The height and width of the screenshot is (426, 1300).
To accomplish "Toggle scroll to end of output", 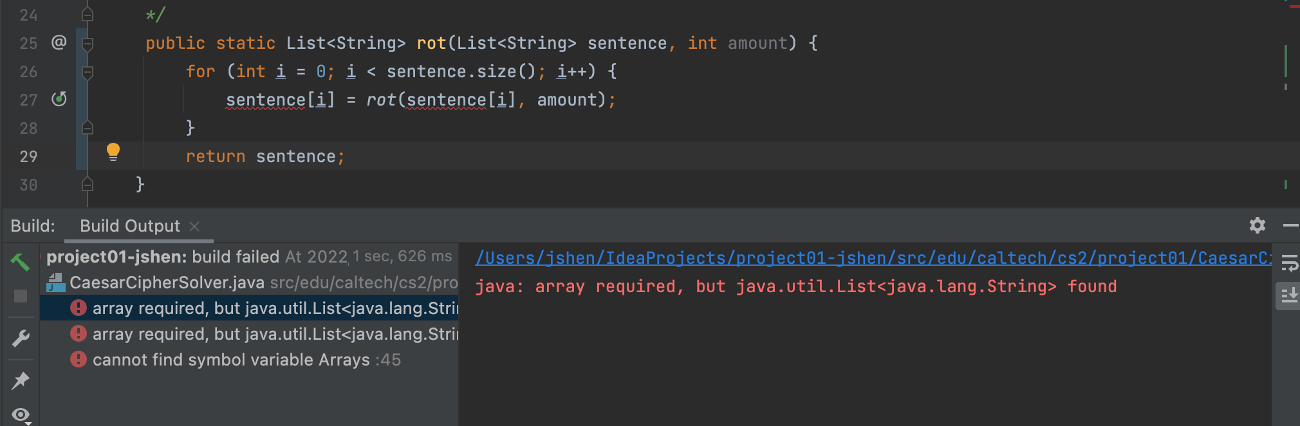I will (x=1289, y=296).
